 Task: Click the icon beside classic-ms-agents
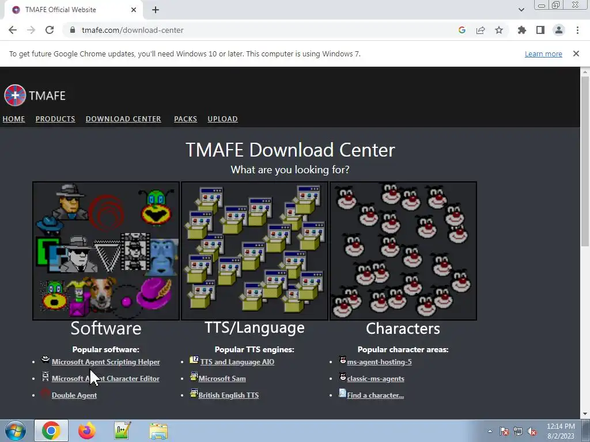(x=342, y=376)
